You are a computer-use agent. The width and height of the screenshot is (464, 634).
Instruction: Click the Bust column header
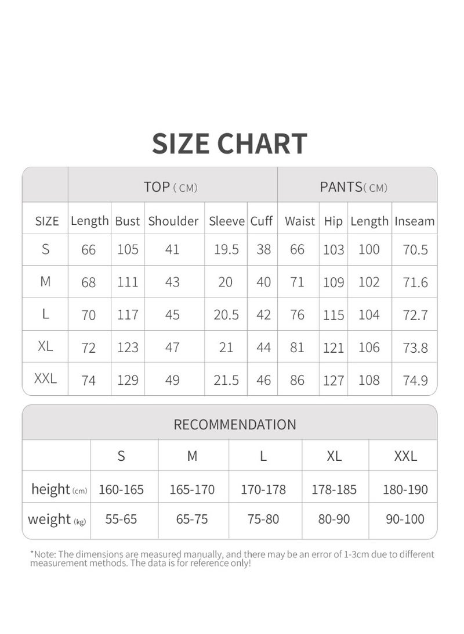pyautogui.click(x=128, y=221)
